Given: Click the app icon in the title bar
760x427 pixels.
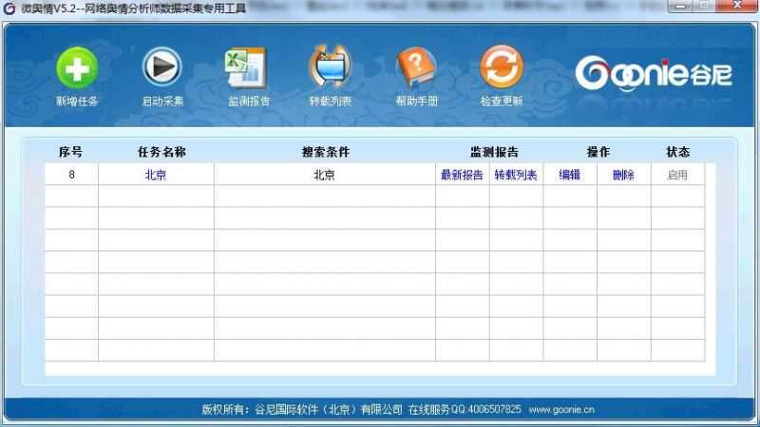Looking at the screenshot, I should (9, 9).
